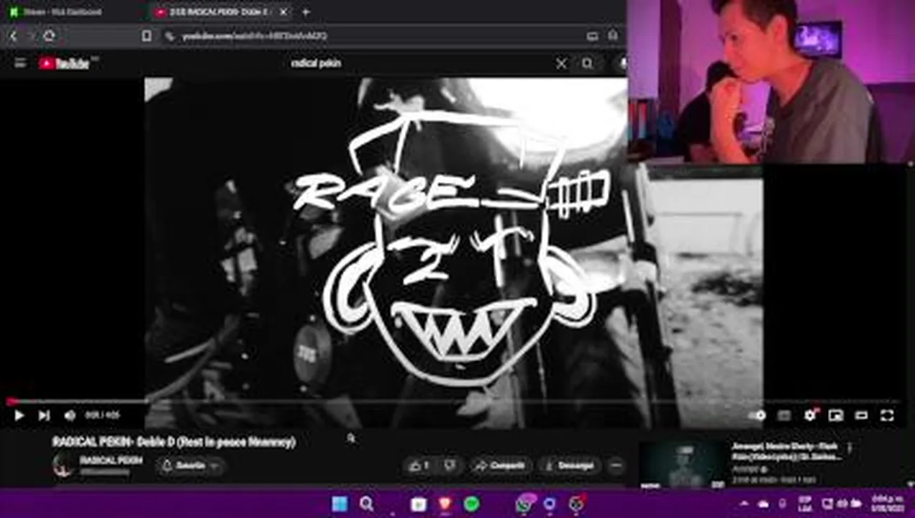Open the recommended video thumbnail
This screenshot has height=518, width=915.
[683, 464]
